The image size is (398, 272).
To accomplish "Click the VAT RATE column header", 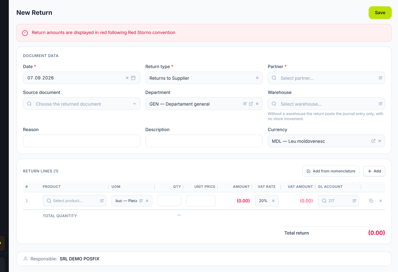I will (x=267, y=187).
